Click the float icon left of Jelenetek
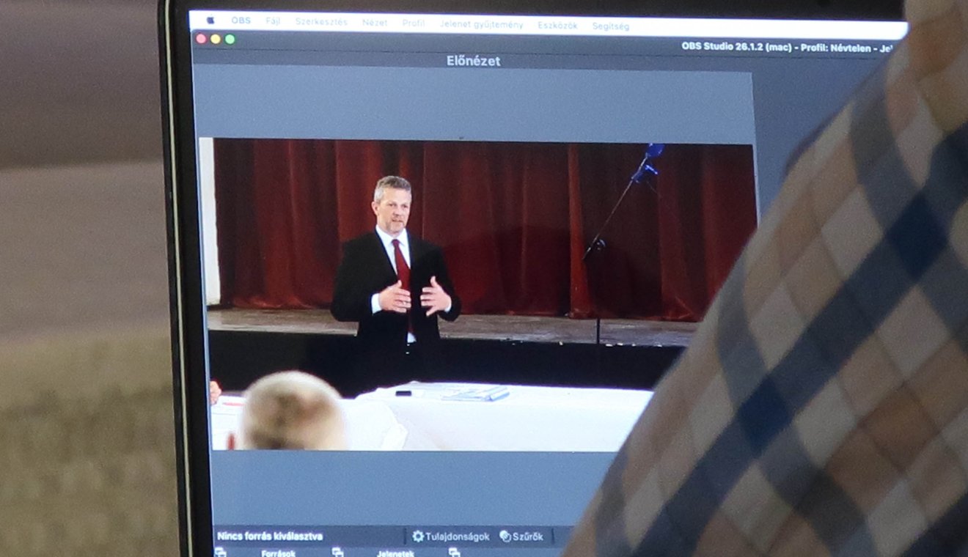The width and height of the screenshot is (968, 557). point(337,552)
